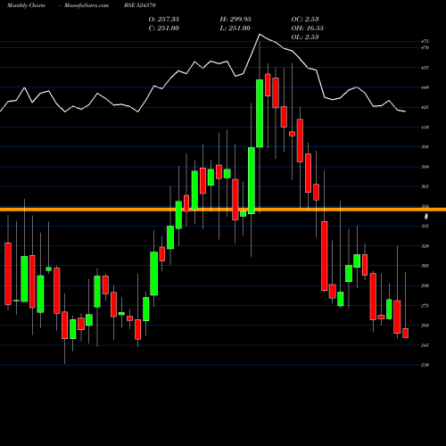Click the 305 price axis label
Image resolution: width=446 pixels, height=446 pixels.
(425, 266)
